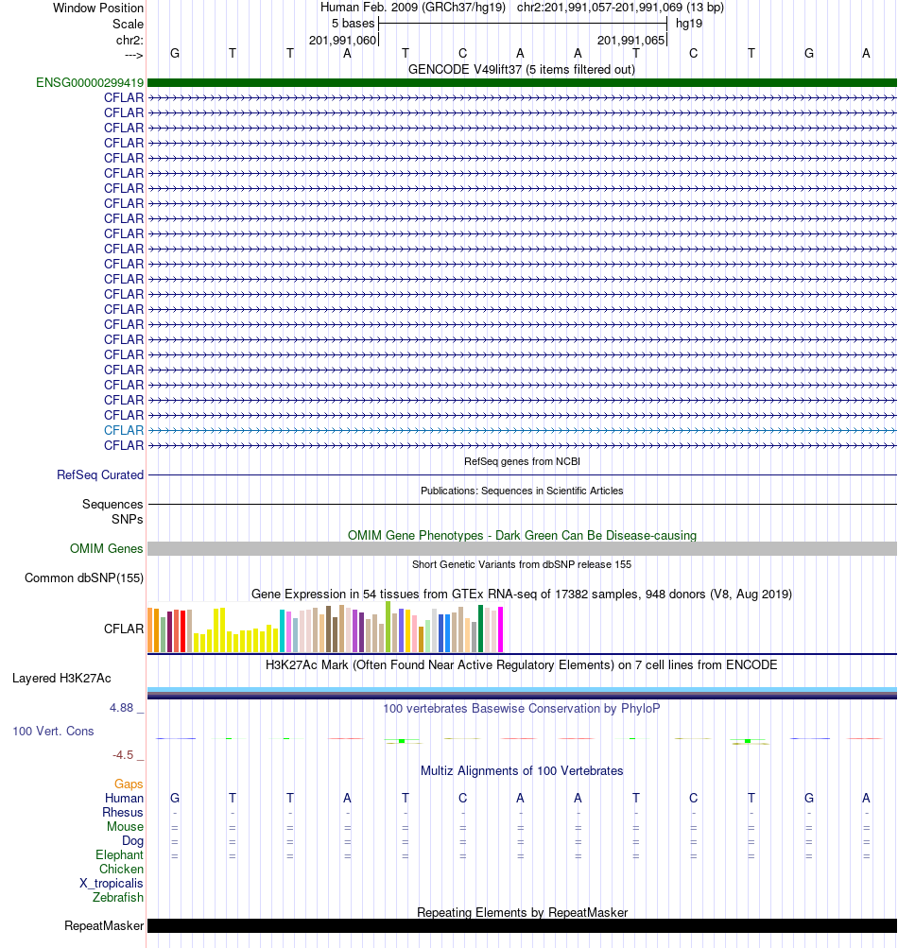This screenshot has height=948, width=898.
Task: Click the Elephant species label
Action: [119, 854]
